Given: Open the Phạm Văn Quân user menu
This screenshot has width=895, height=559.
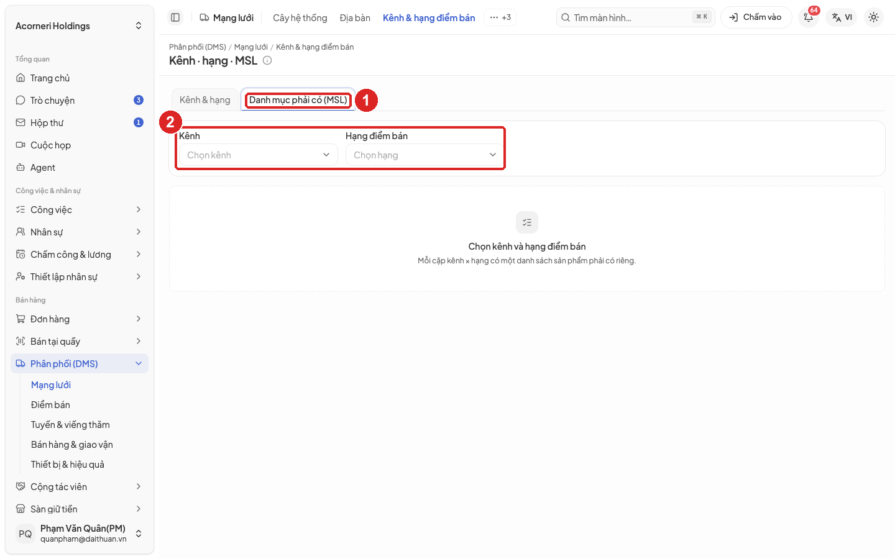Looking at the screenshot, I should [x=80, y=534].
